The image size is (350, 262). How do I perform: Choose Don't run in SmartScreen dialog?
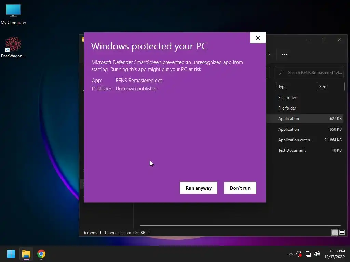point(240,188)
